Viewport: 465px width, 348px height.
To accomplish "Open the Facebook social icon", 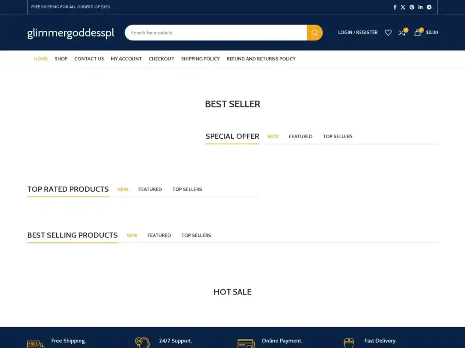I will (x=395, y=7).
